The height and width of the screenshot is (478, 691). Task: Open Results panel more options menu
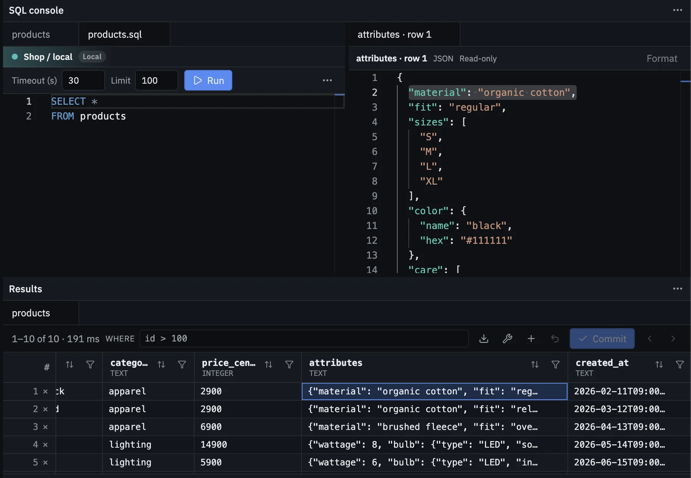click(x=678, y=289)
